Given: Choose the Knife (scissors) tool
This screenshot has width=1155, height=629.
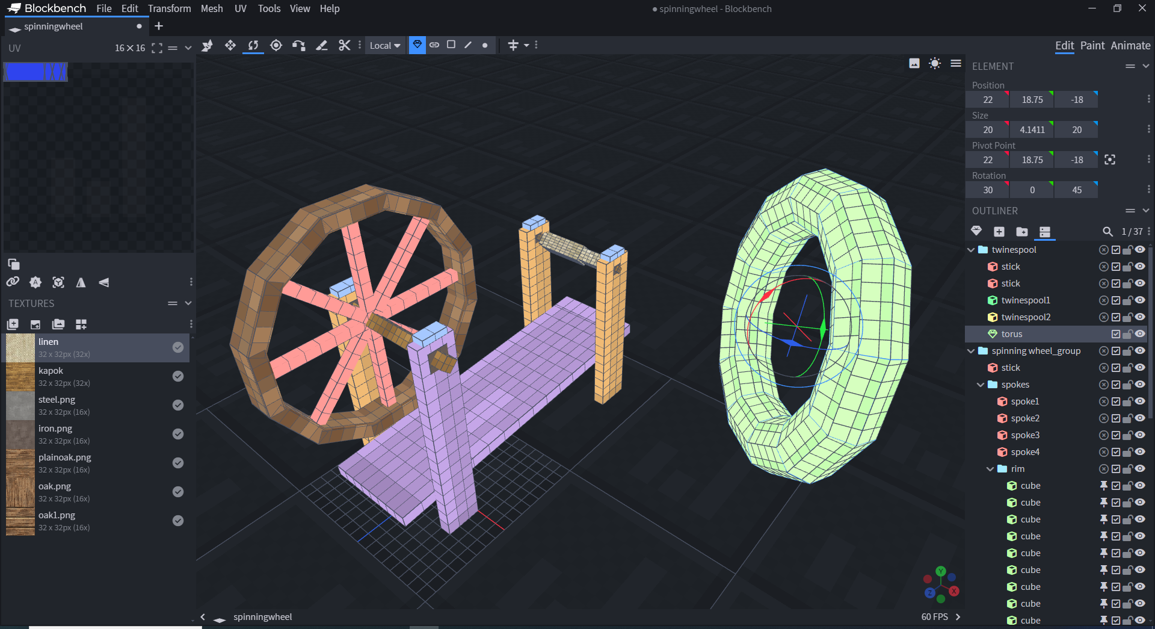Looking at the screenshot, I should tap(344, 46).
